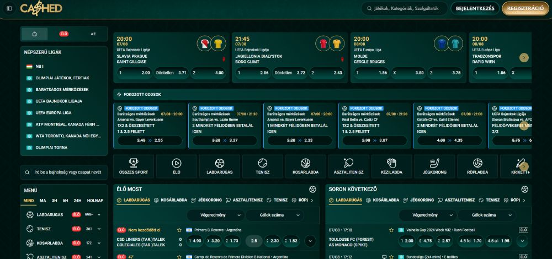Screen dimensions: 552x259
Task: Star the Toulouse FC vs Monaco match
Action: pyautogui.click(x=391, y=230)
